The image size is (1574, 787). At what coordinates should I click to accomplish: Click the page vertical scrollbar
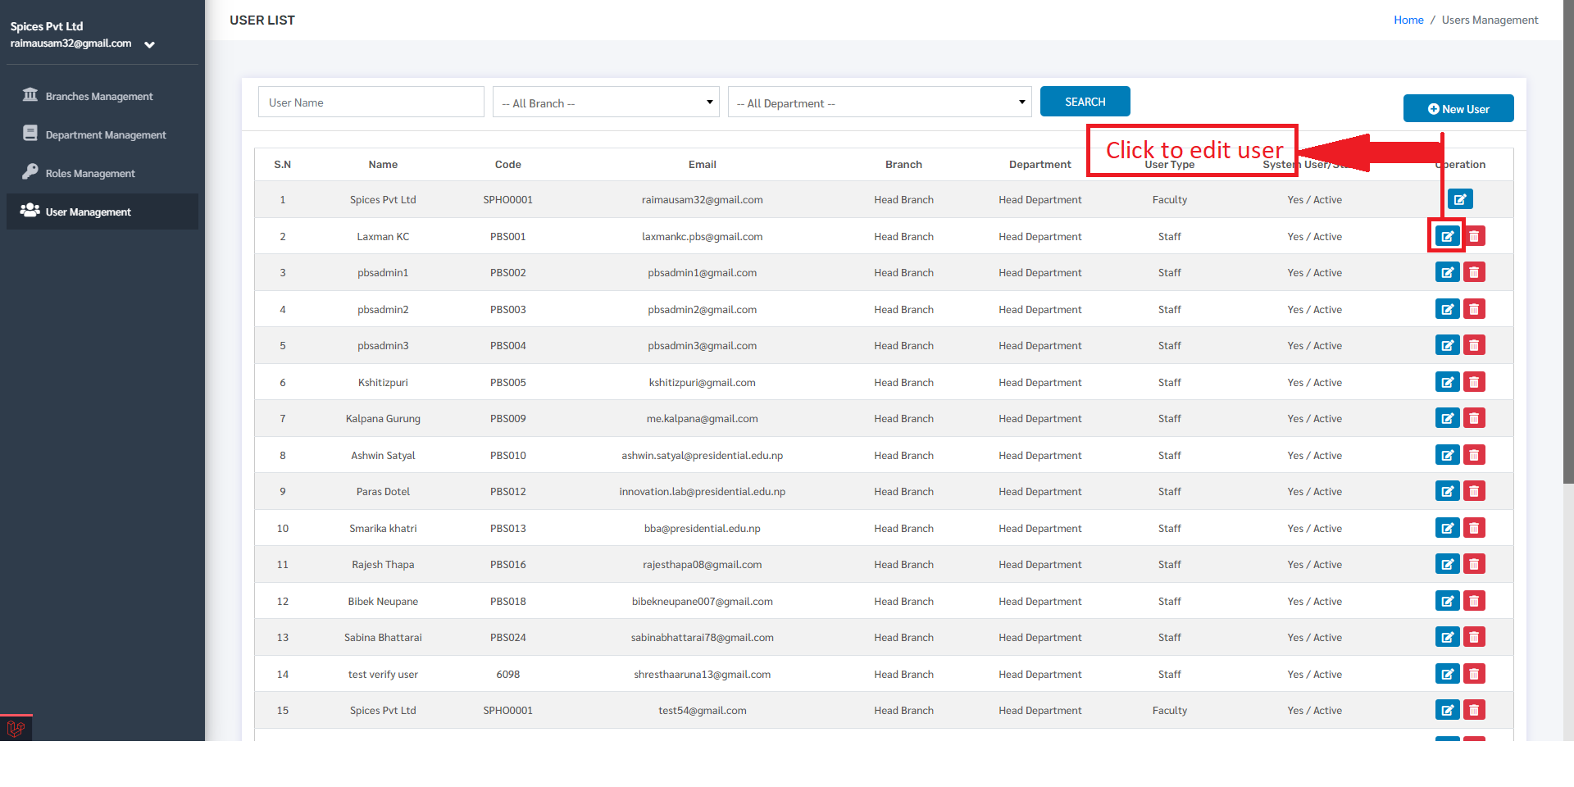point(1568,241)
